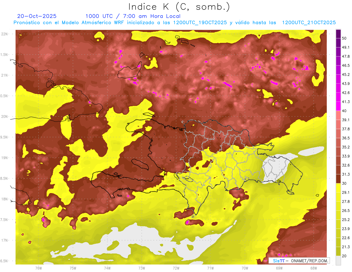Click the colorbar value 46.5
Viewport: 352px width, 272px height.
[x=346, y=65]
